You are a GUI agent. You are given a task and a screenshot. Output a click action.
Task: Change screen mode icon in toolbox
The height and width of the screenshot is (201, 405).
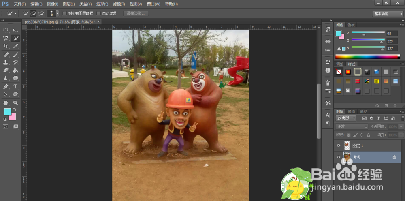click(x=15, y=126)
